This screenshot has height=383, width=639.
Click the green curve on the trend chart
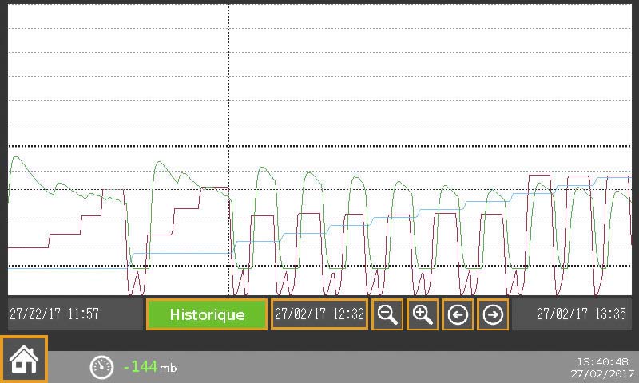[x=160, y=163]
